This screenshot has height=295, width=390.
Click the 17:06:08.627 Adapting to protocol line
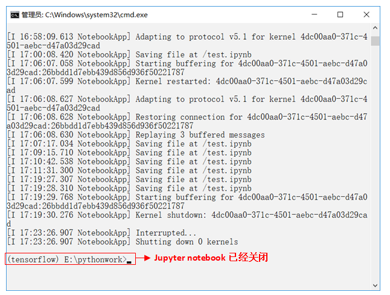click(187, 104)
